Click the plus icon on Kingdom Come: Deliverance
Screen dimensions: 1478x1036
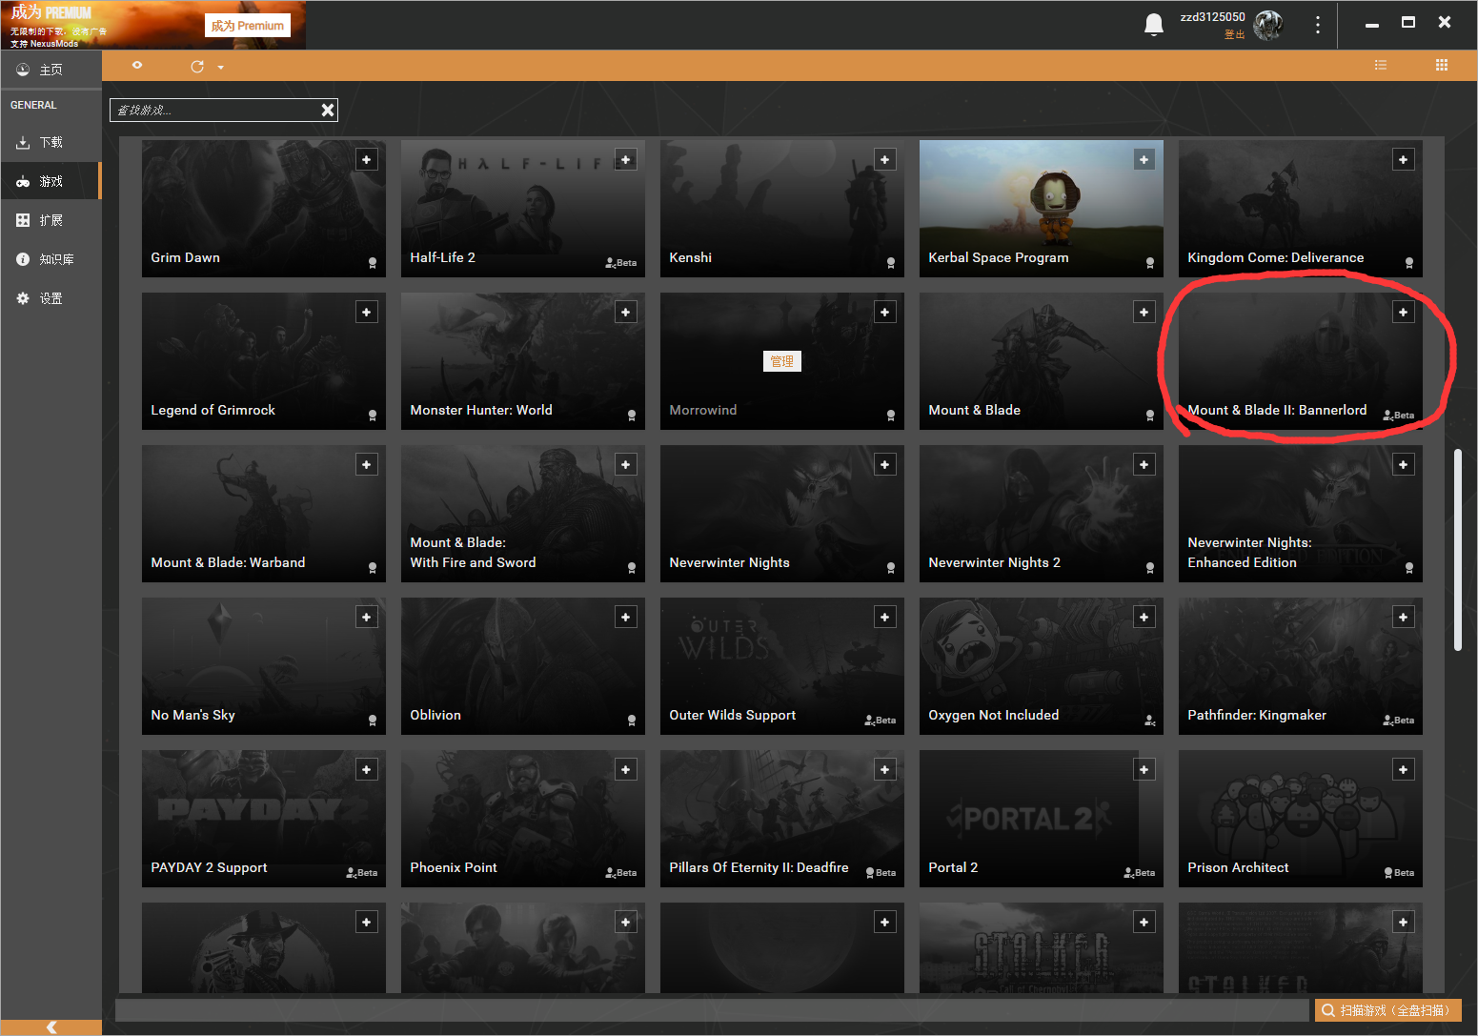point(1404,160)
